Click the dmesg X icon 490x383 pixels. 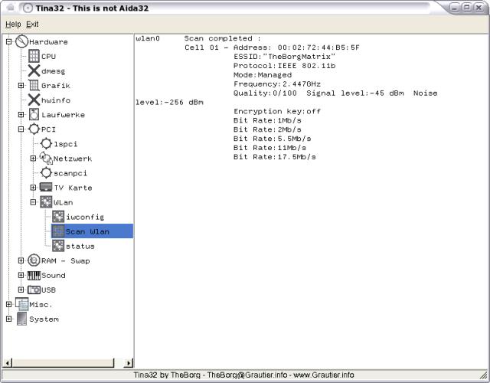coord(34,70)
